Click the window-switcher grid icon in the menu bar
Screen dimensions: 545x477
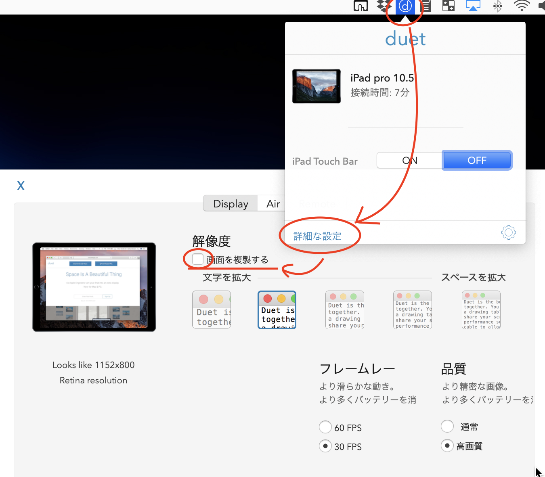coord(449,6)
